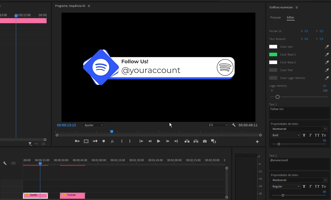Toggle faux bold for Text 1
This screenshot has height=200, width=331.
coord(304,135)
